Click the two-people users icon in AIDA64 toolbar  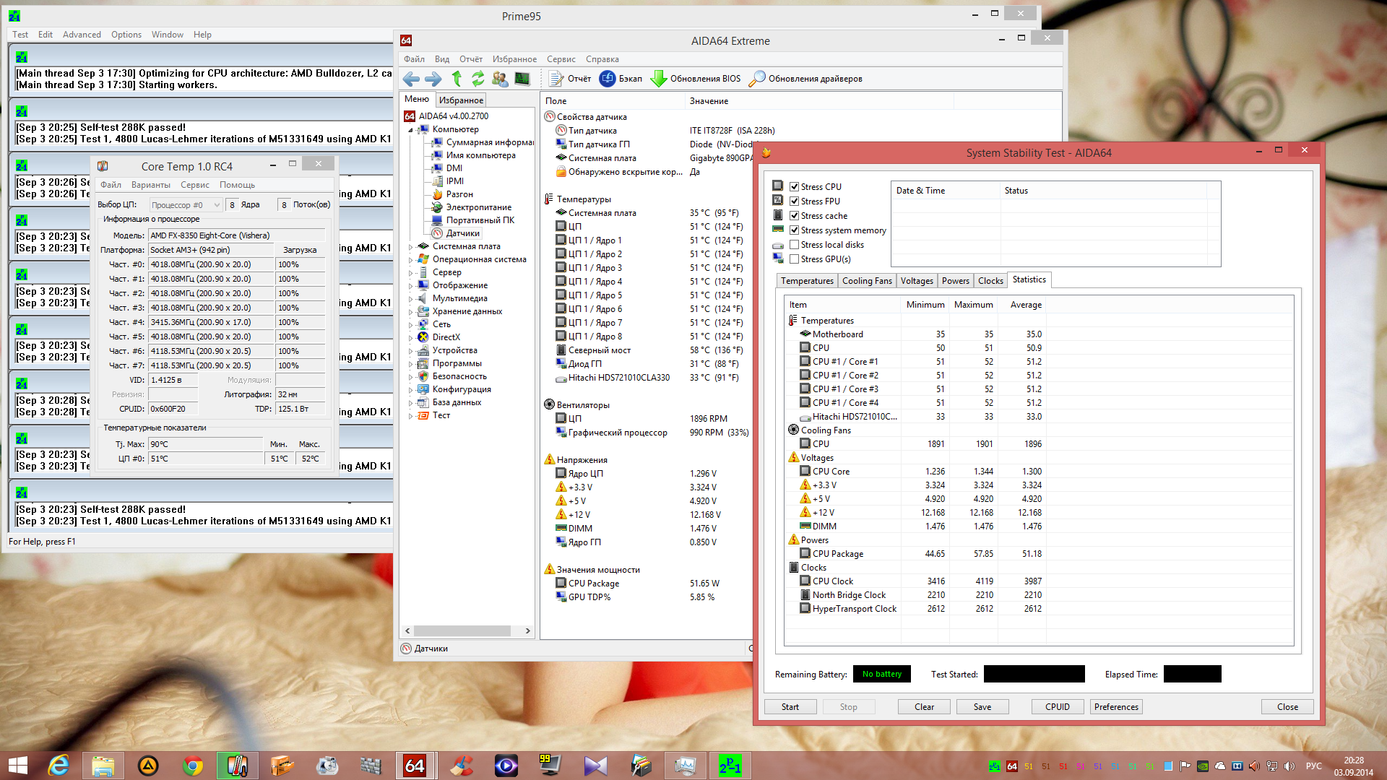click(x=500, y=79)
